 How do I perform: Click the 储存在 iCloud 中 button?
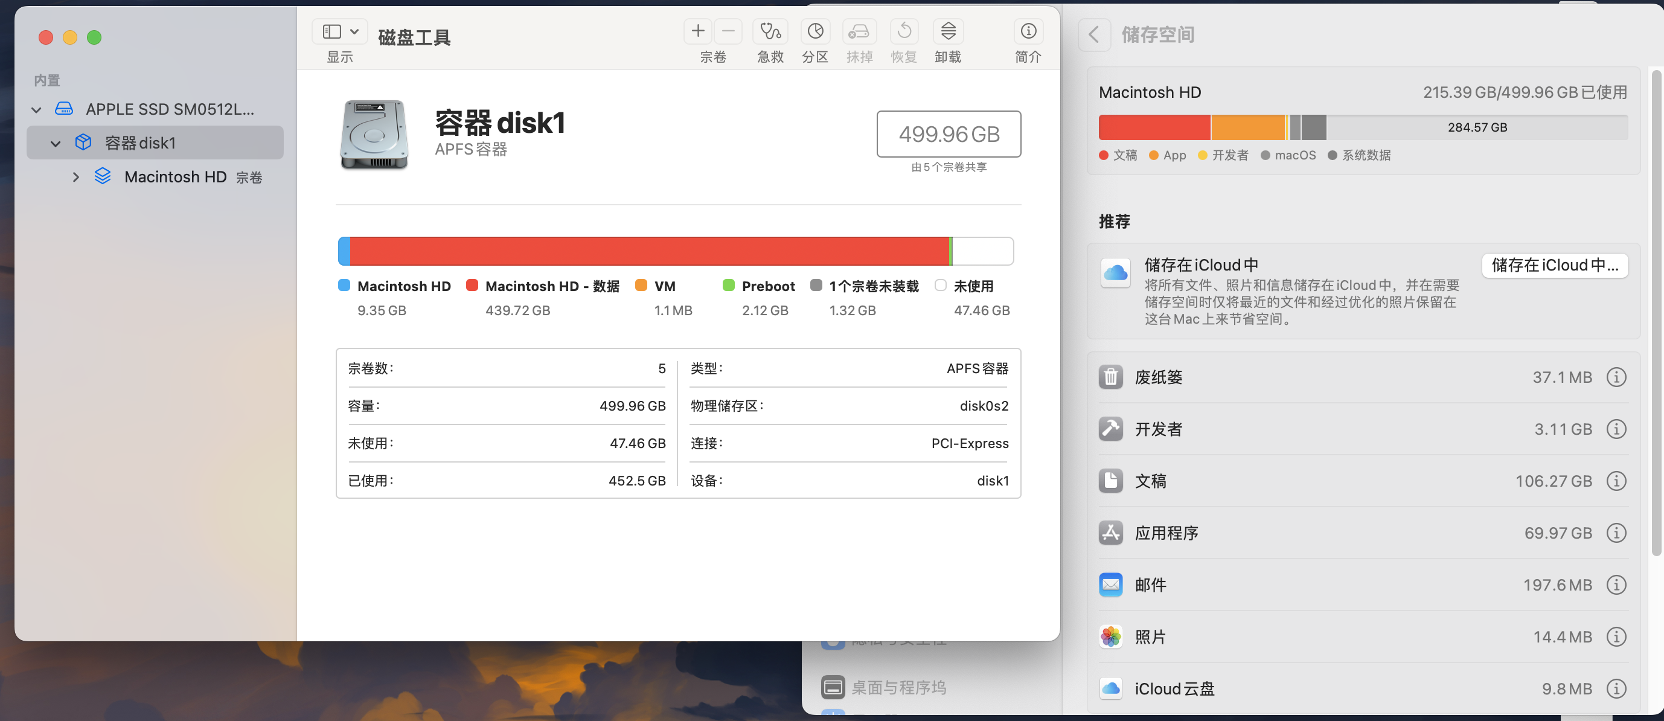[x=1554, y=266]
